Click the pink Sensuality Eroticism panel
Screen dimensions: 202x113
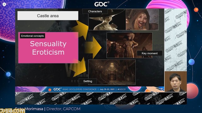48,48
